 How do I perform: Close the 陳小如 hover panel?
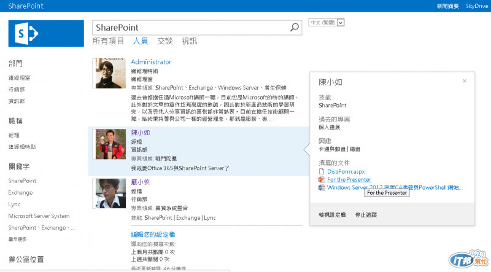pyautogui.click(x=465, y=81)
